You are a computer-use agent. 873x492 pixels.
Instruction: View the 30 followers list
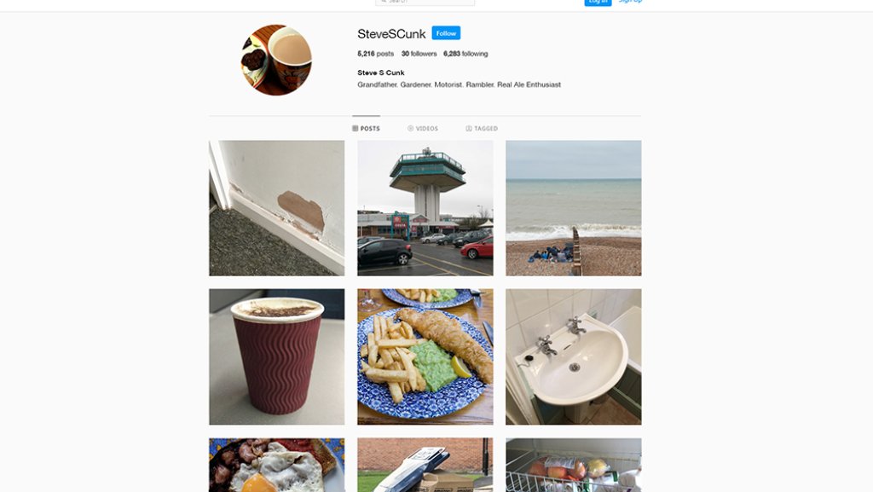(419, 54)
